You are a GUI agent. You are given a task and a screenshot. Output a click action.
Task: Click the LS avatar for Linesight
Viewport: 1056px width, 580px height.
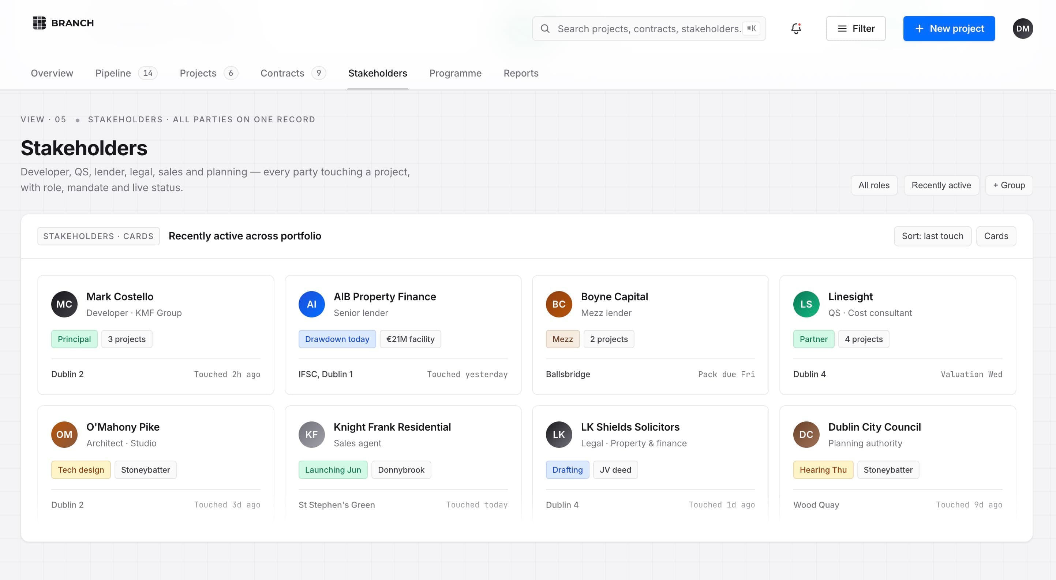click(806, 304)
